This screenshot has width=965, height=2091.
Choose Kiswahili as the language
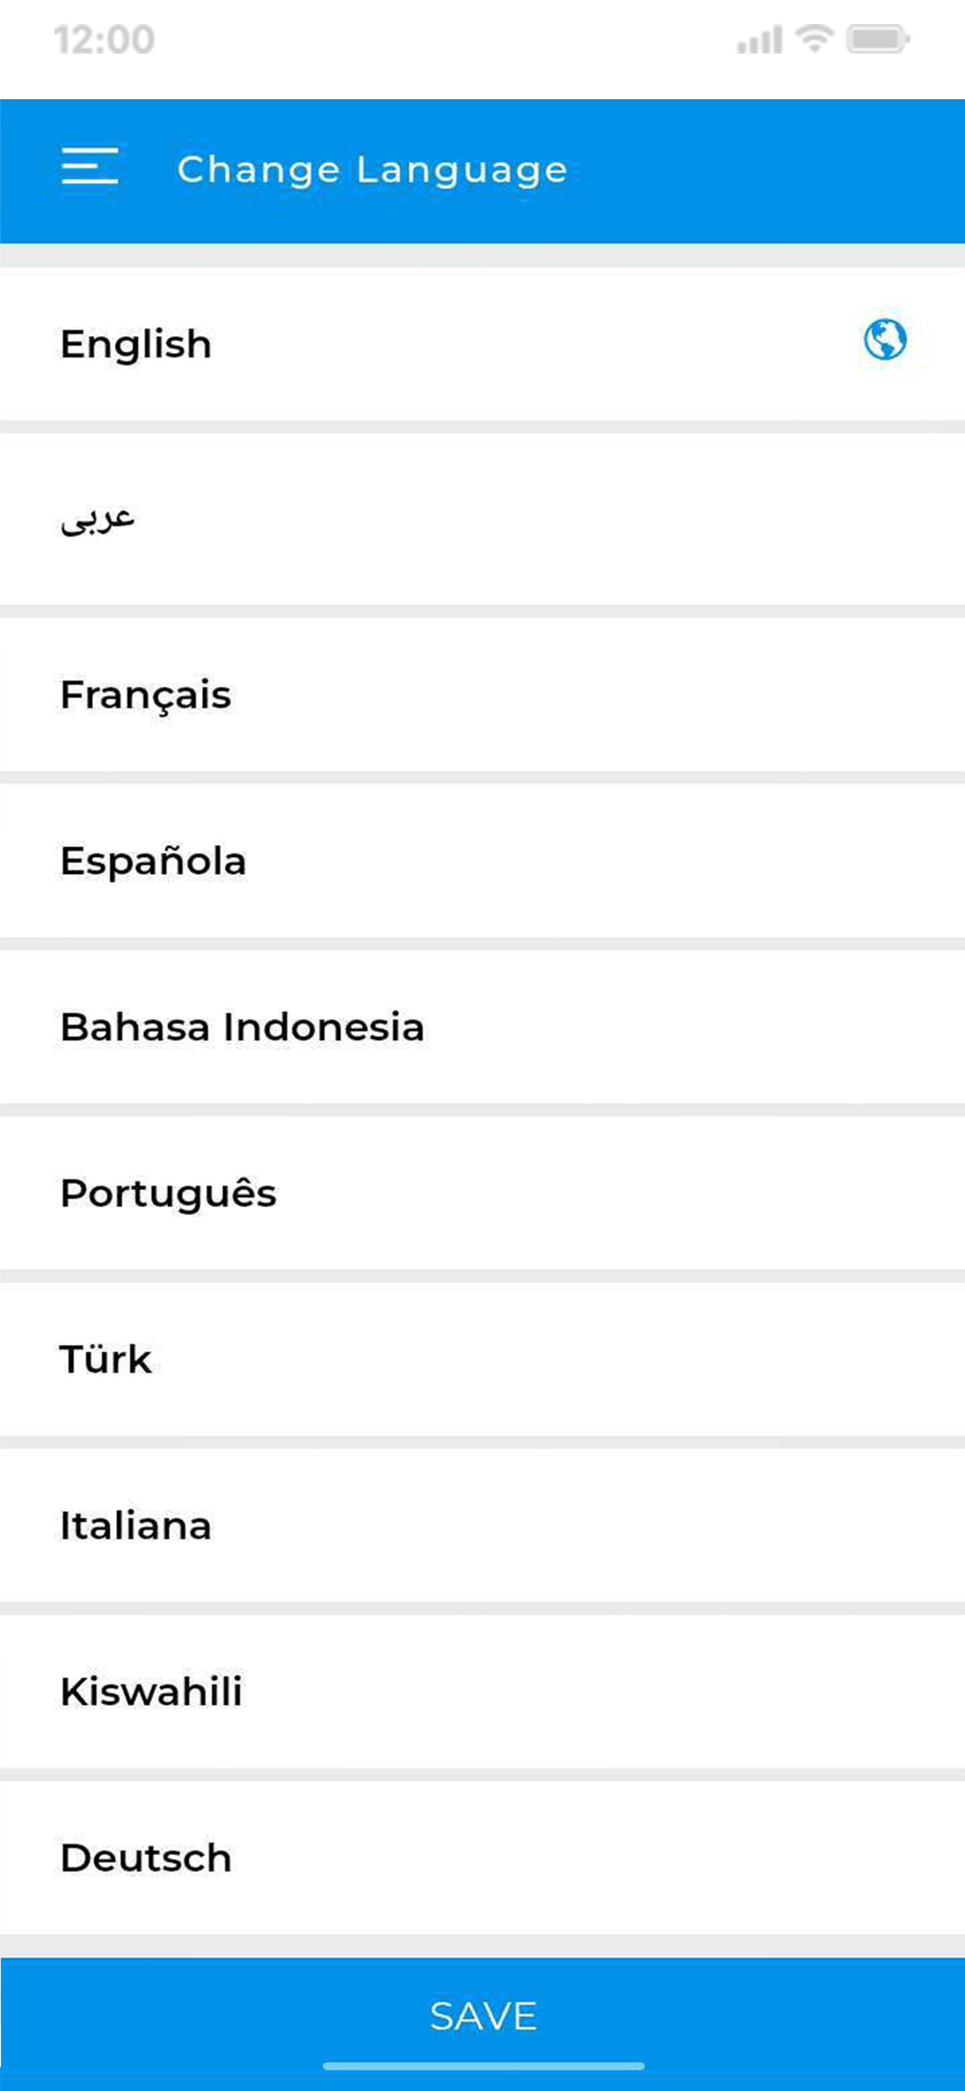coord(151,1692)
